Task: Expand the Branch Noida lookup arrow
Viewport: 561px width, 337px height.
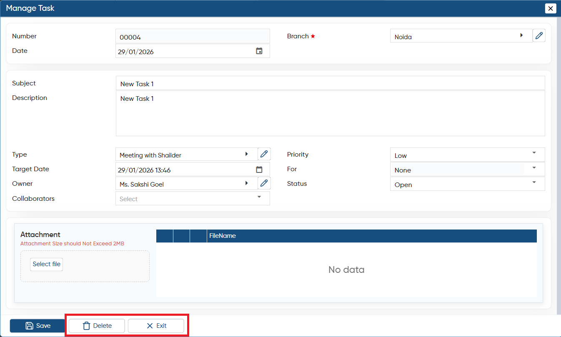Action: coord(521,36)
